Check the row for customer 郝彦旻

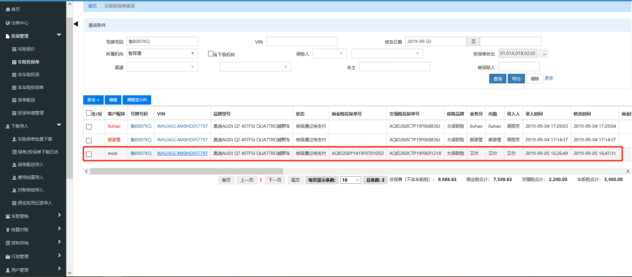tap(89, 140)
